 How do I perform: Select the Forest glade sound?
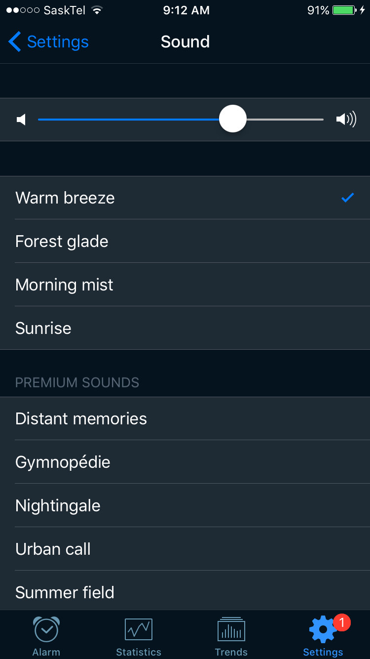[185, 241]
